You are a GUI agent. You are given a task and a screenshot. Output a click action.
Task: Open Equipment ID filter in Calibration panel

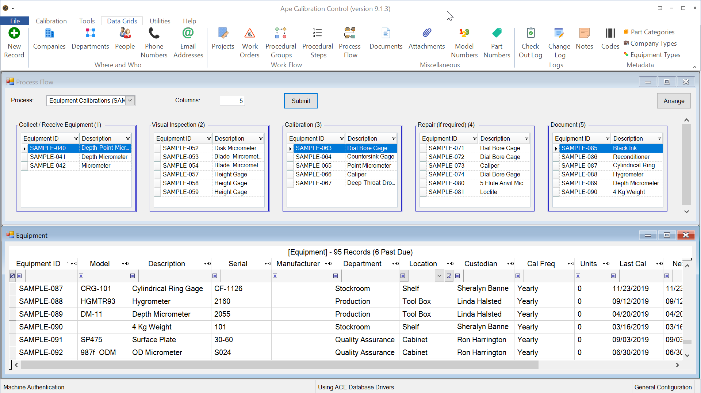pos(342,139)
